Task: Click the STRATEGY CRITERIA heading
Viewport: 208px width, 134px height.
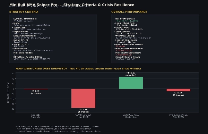Action: 24,12
